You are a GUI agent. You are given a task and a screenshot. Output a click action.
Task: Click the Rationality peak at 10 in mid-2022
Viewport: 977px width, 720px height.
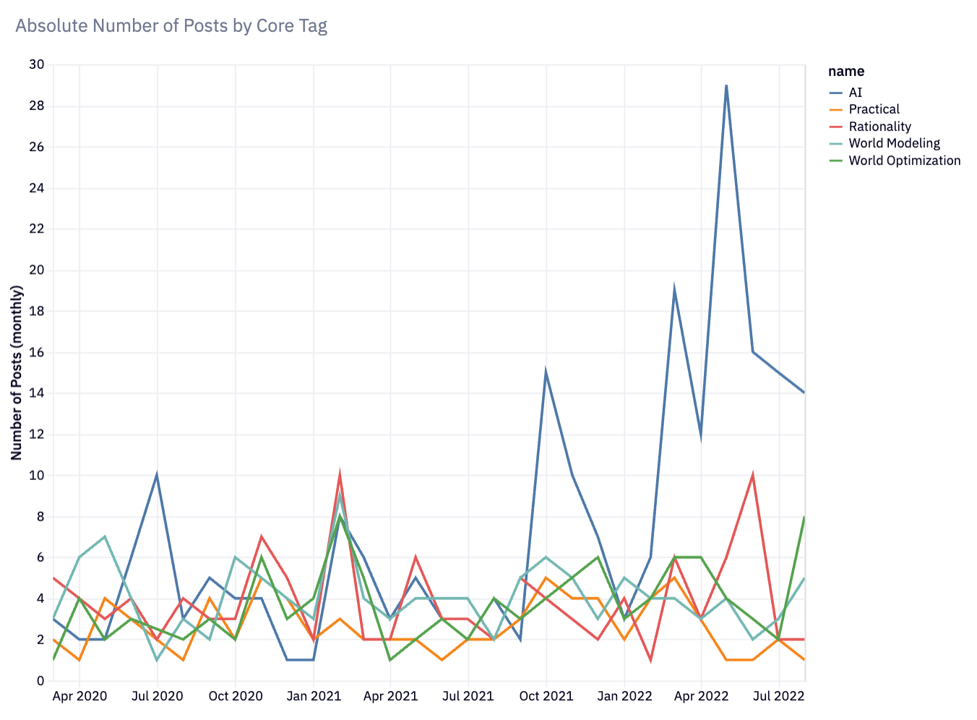(753, 476)
